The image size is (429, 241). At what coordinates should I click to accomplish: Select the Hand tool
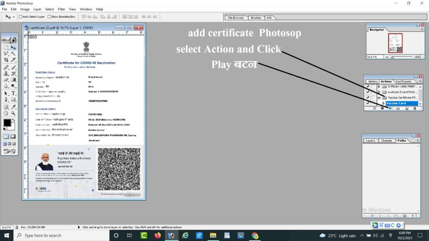point(6,113)
